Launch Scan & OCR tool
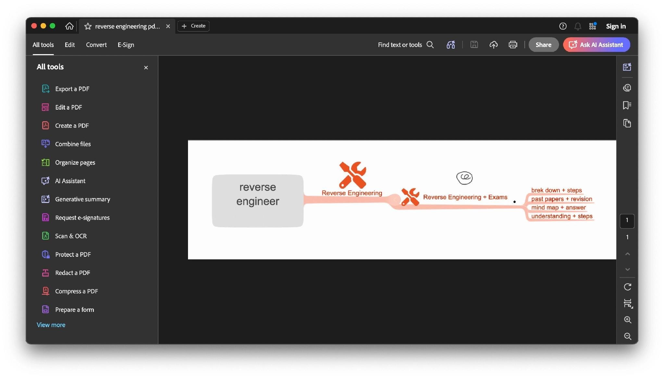Image resolution: width=664 pixels, height=378 pixels. coord(64,236)
